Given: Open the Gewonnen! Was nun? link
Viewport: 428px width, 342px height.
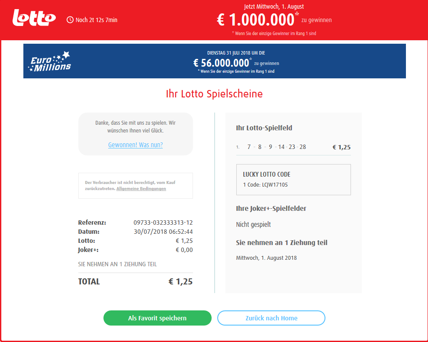Looking at the screenshot, I should [135, 145].
